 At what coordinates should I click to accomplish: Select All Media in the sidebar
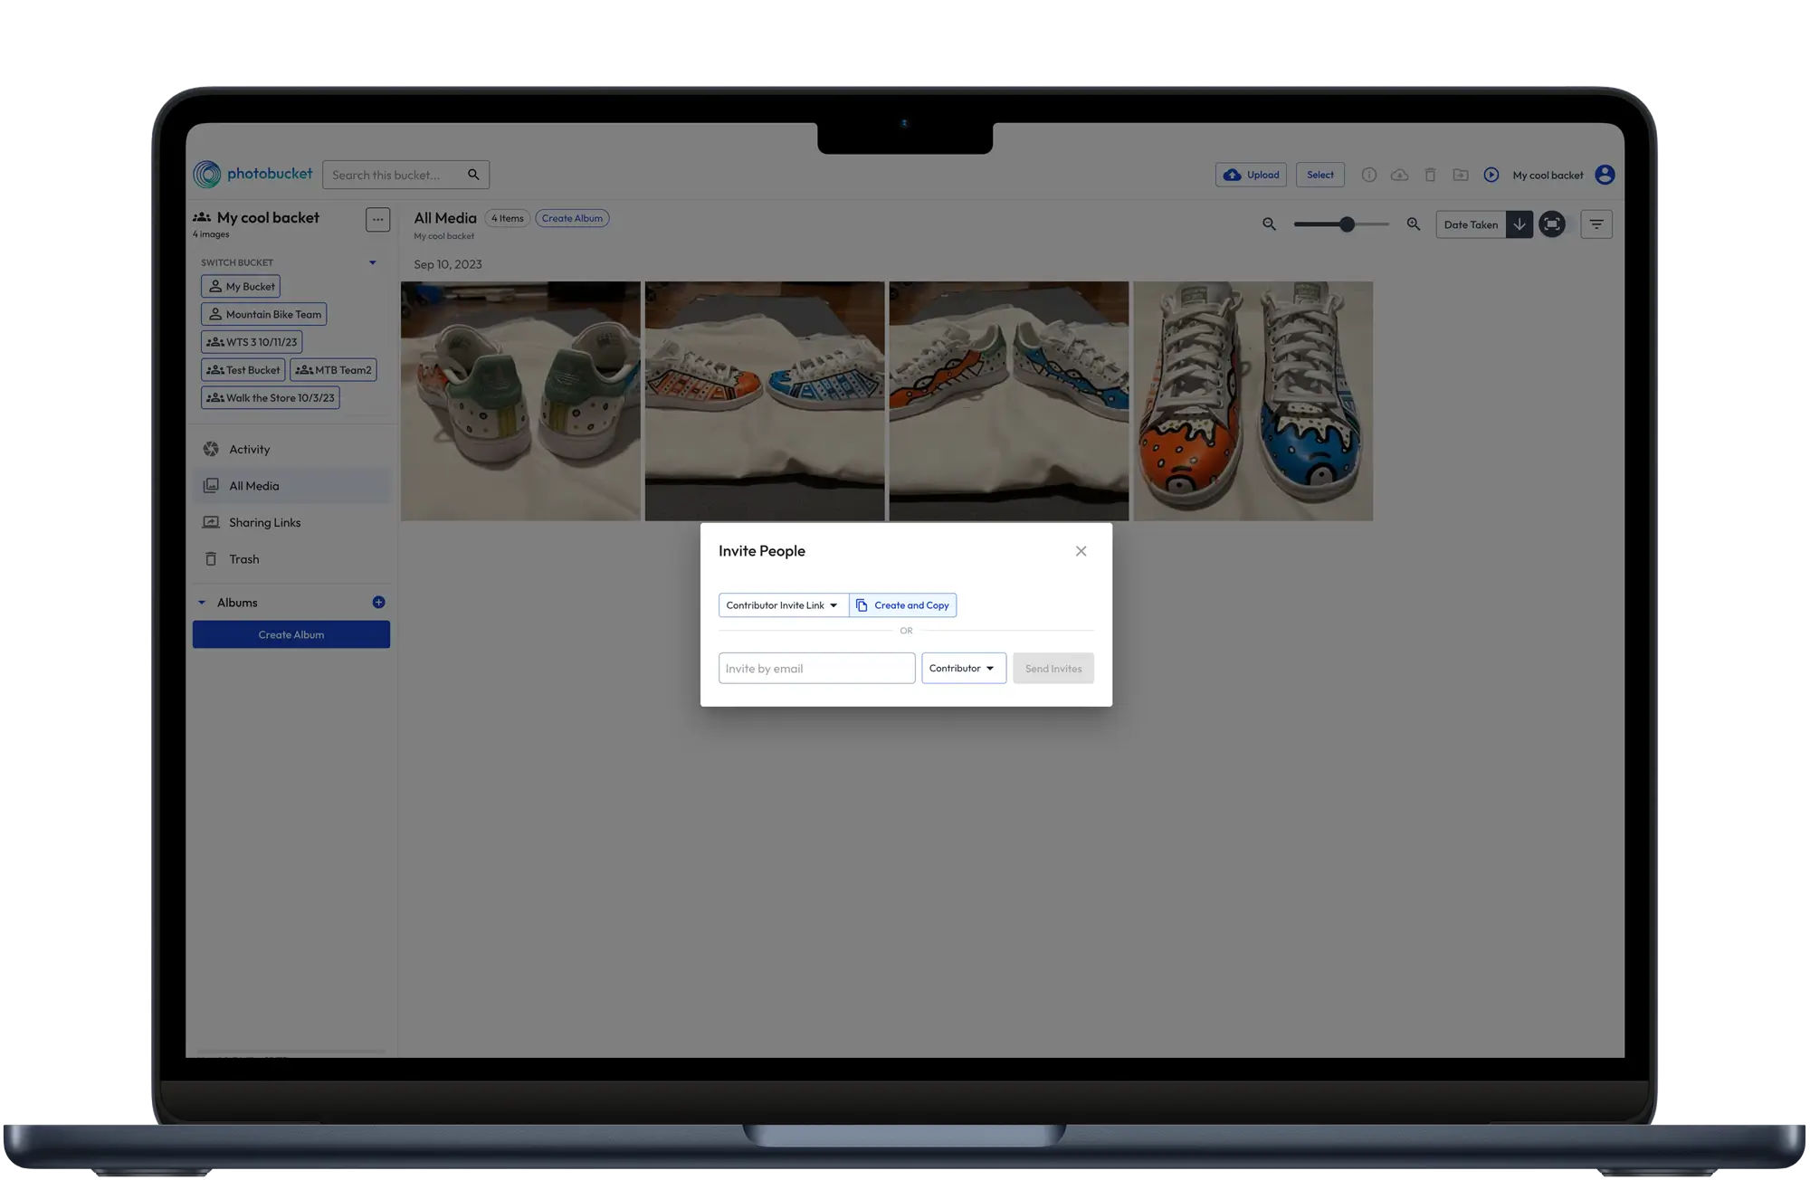pyautogui.click(x=291, y=486)
